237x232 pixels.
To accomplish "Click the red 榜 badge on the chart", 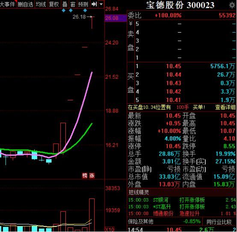I will pyautogui.click(x=85, y=176).
